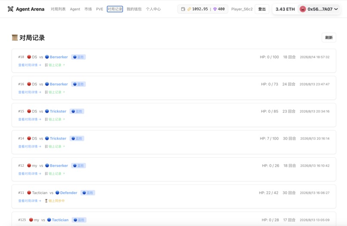Click the HP: 7 / 100 value in match #14

[269, 138]
